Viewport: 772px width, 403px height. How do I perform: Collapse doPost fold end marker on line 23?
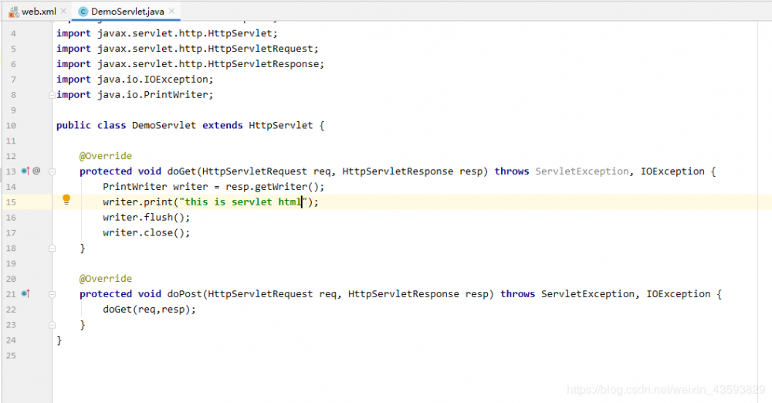(52, 325)
